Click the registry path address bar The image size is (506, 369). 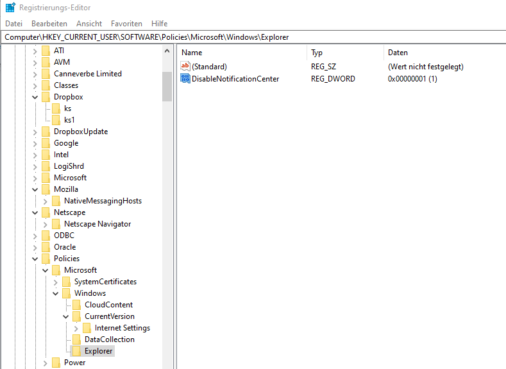[254, 37]
